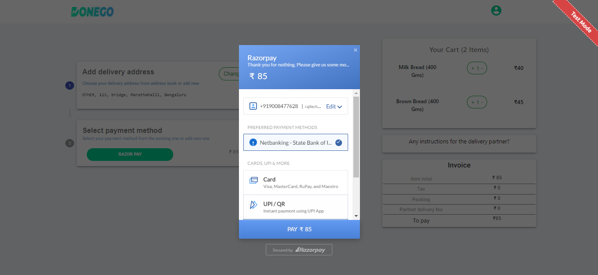Click the ₹ 85 amount in Razorpay header
The width and height of the screenshot is (598, 275).
(x=258, y=76)
